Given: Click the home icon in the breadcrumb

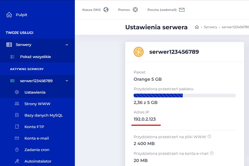Looking at the screenshot, I should pos(197,27).
